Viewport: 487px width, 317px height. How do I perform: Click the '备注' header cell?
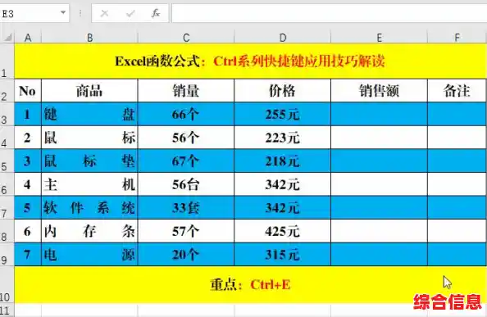click(457, 91)
